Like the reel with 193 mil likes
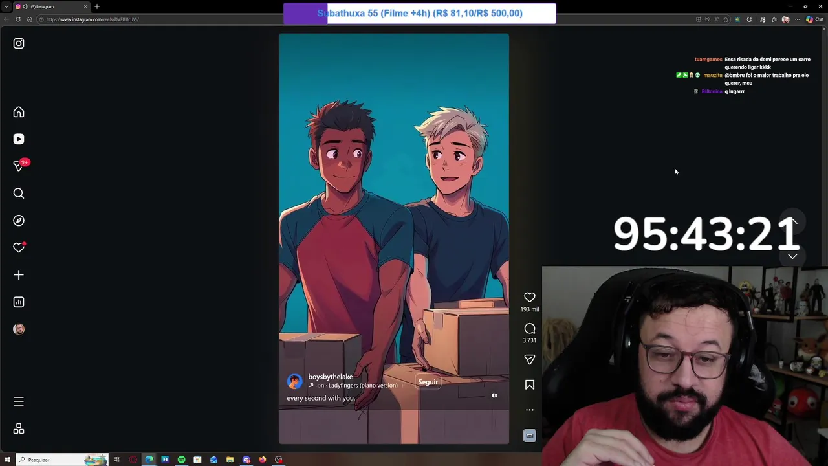The width and height of the screenshot is (828, 466). pos(530,297)
